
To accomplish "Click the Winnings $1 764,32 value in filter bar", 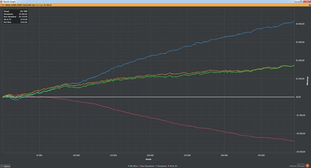I will tap(44, 5).
